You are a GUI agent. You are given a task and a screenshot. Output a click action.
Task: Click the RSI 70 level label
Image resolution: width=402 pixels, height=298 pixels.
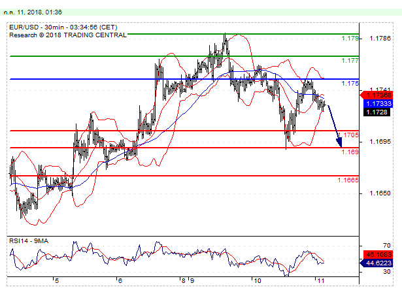(386, 246)
